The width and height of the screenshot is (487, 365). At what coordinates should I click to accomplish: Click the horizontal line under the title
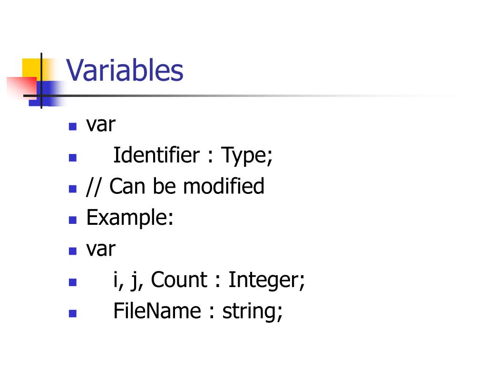(x=239, y=96)
